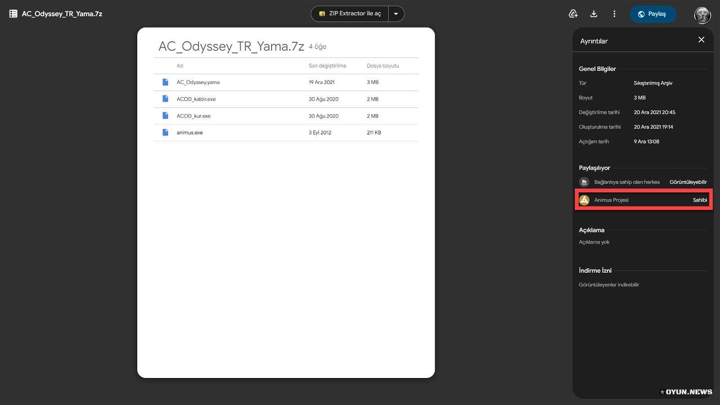Click the 4 öğe item count label
Image resolution: width=720 pixels, height=405 pixels.
[x=318, y=47]
